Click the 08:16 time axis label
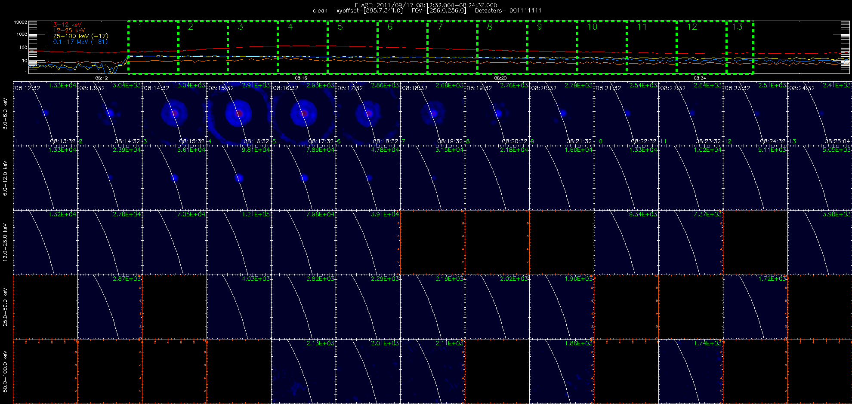The height and width of the screenshot is (404, 852). point(301,78)
